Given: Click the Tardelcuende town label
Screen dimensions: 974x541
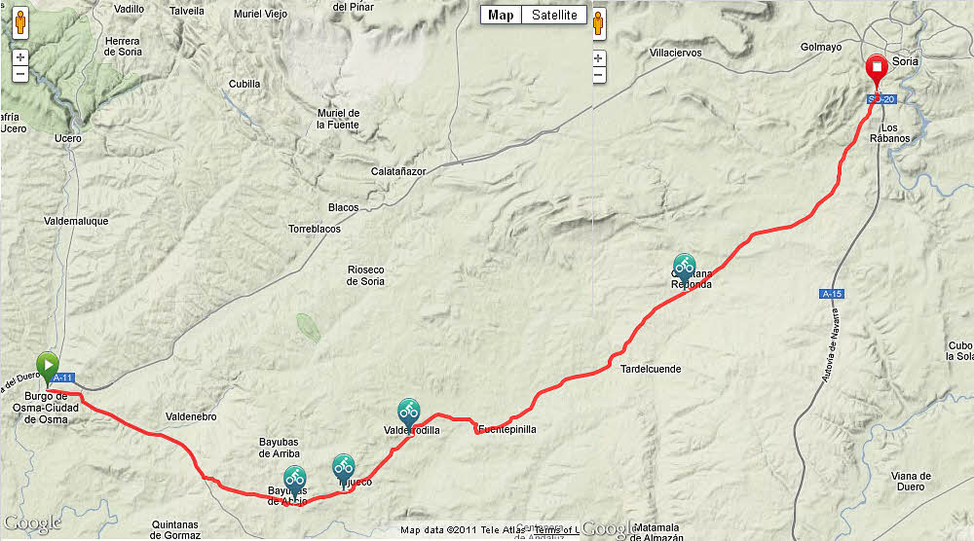Looking at the screenshot, I should [651, 369].
